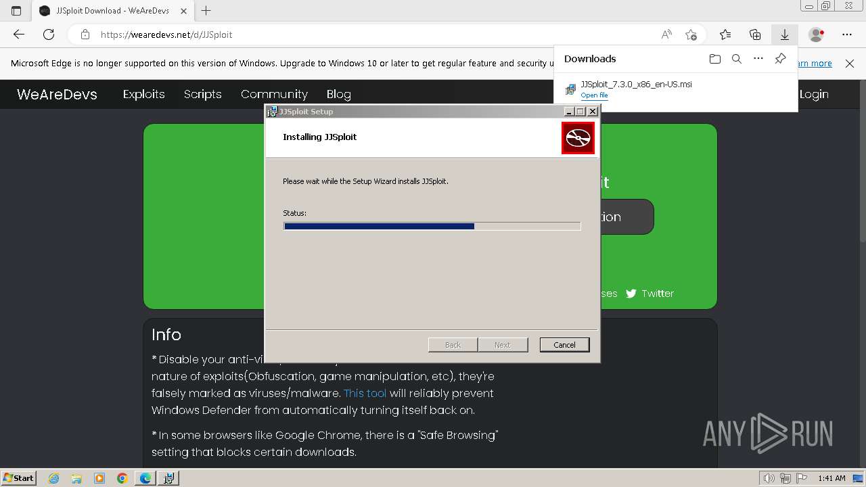
Task: Click the installer Status progress bar
Action: [432, 227]
